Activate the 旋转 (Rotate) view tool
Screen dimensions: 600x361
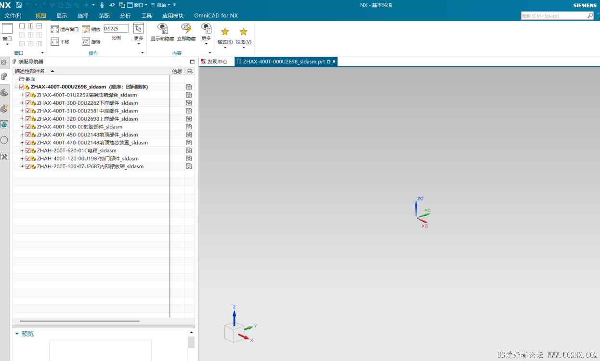pyautogui.click(x=86, y=42)
